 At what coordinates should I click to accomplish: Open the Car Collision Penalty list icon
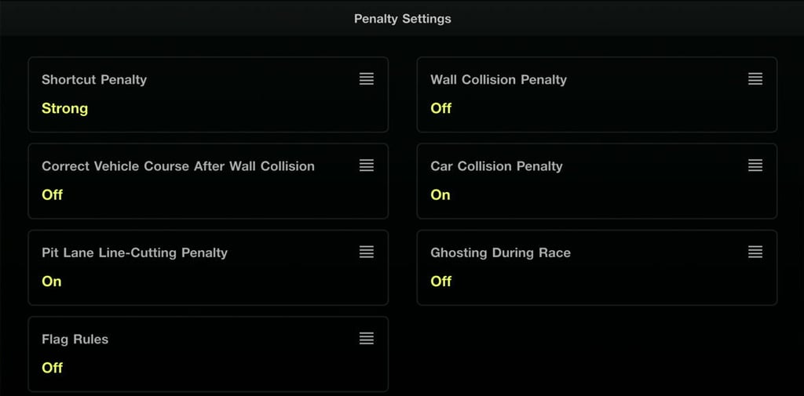coord(755,165)
